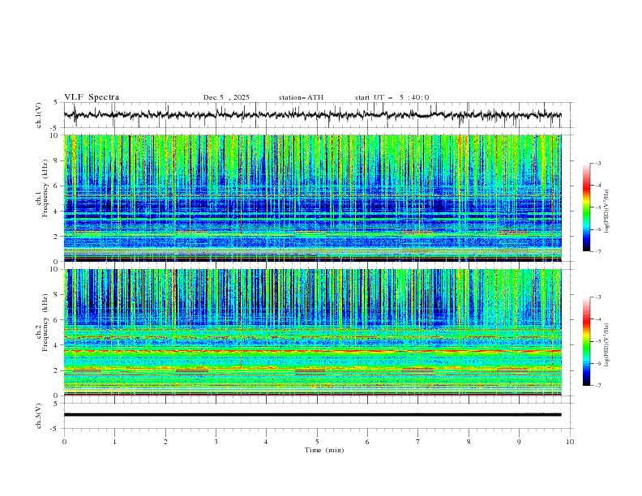Click the time axis tick label "0"
642x496 pixels.
(64, 442)
